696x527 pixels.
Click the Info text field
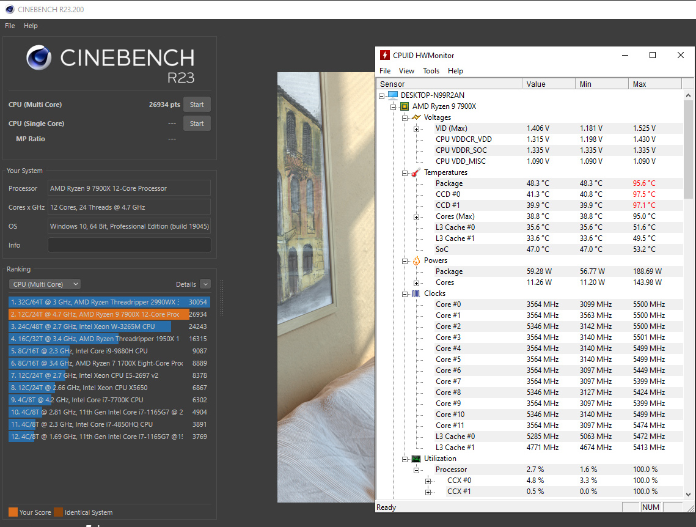point(129,245)
